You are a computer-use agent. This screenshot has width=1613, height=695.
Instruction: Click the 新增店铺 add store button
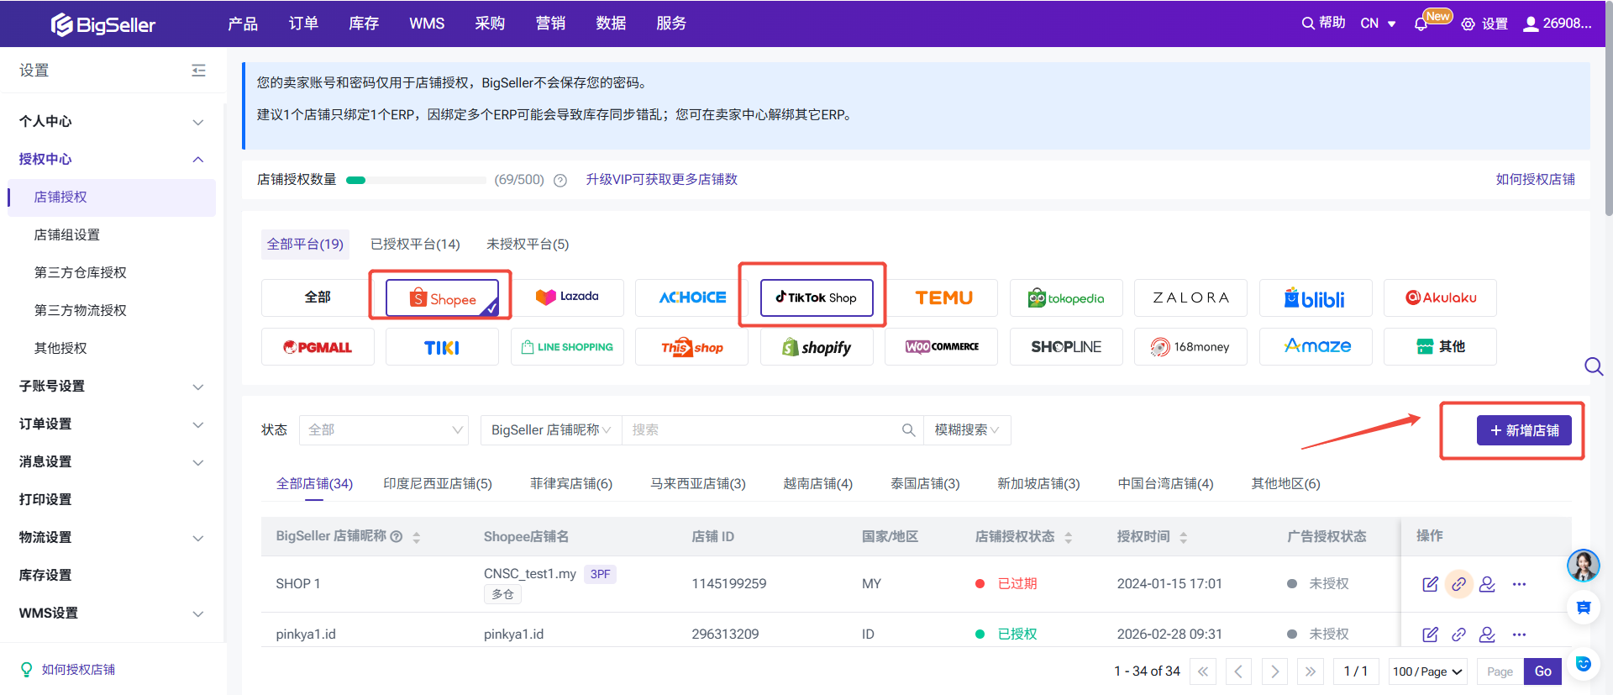[1523, 430]
